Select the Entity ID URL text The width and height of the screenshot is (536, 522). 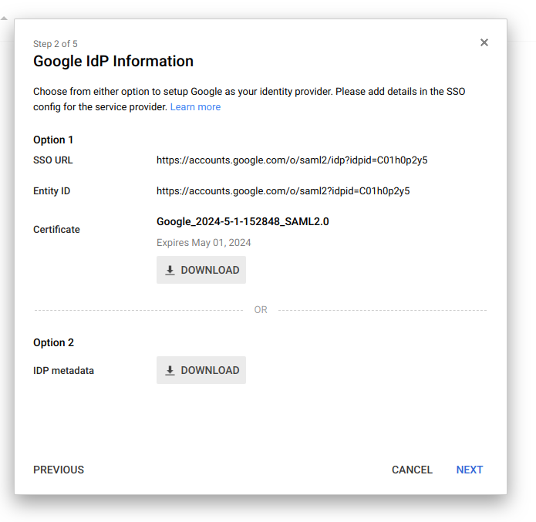283,190
